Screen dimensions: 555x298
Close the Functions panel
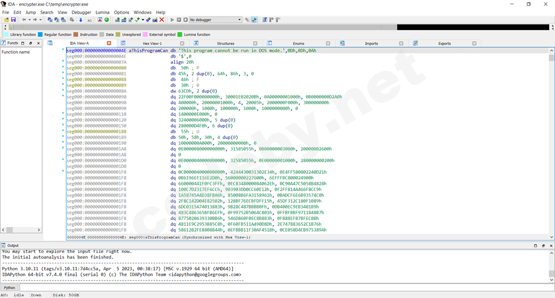[38, 43]
